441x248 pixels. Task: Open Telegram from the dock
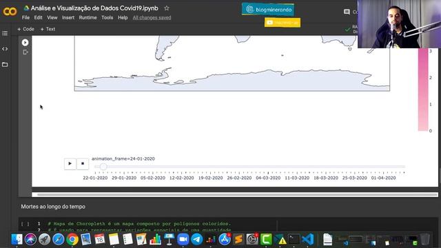point(197,239)
